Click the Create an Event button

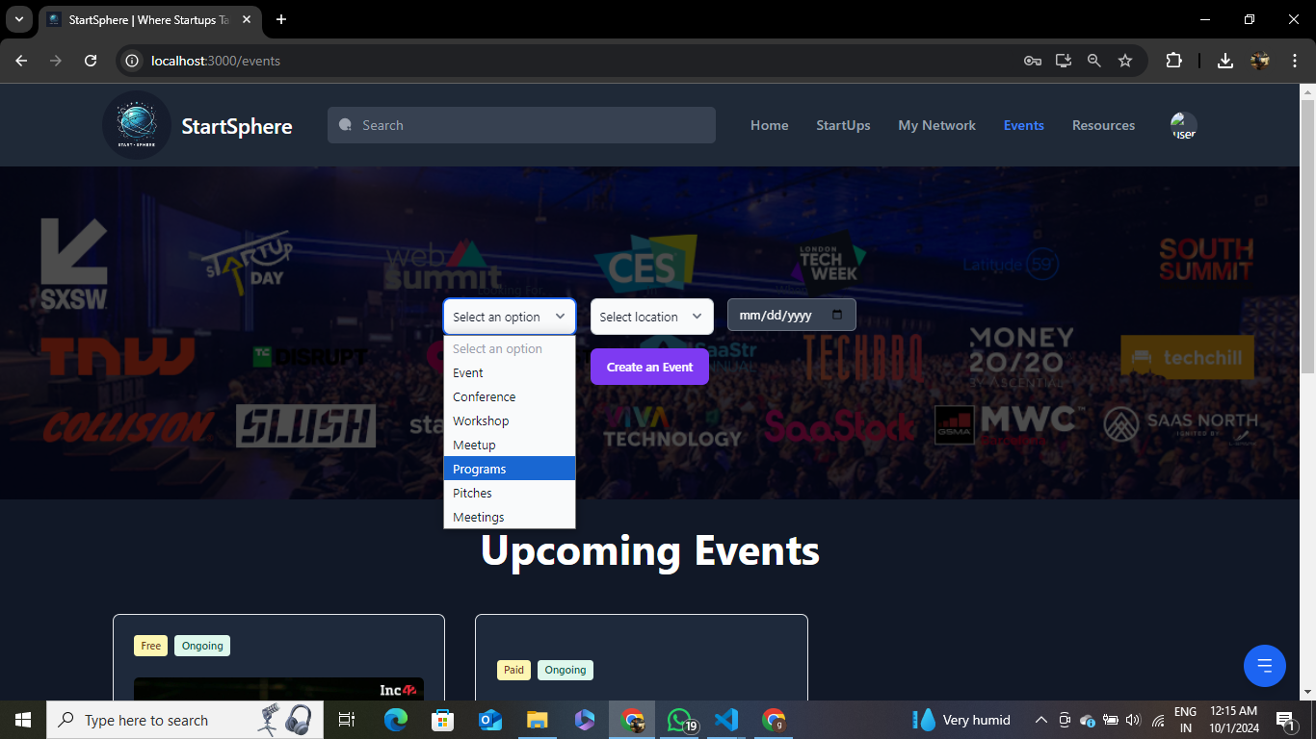[649, 367]
